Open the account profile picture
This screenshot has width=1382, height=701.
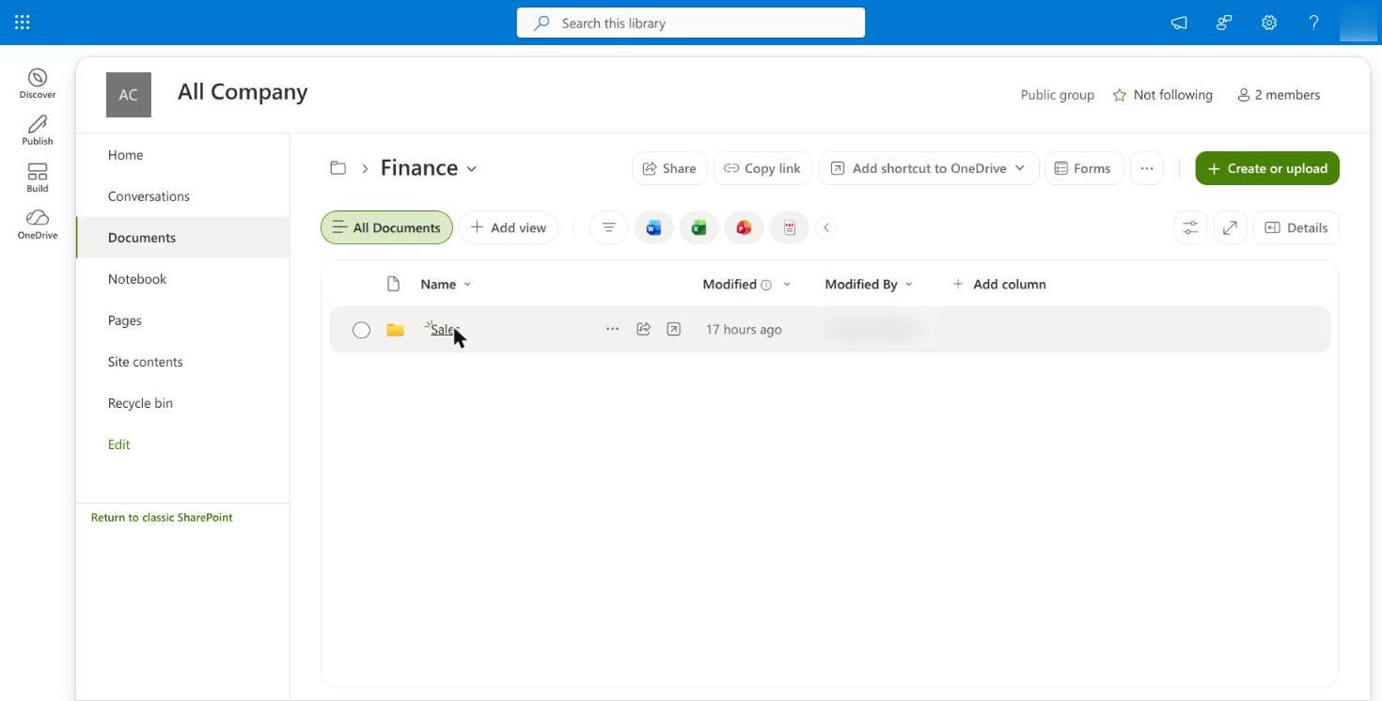pyautogui.click(x=1358, y=23)
